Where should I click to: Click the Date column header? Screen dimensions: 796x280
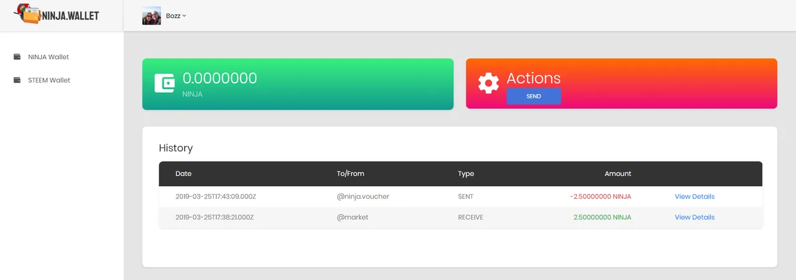coord(183,174)
